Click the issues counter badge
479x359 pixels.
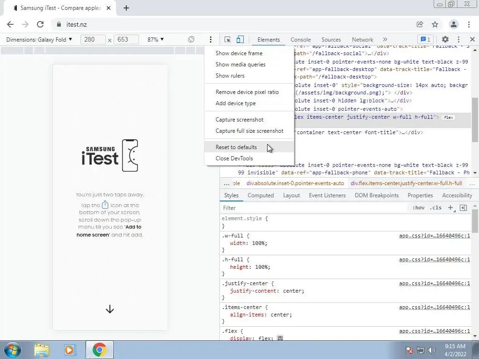pyautogui.click(x=426, y=39)
